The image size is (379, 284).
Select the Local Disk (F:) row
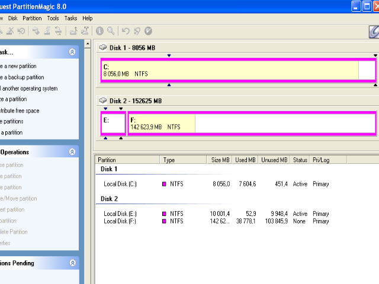click(x=216, y=221)
